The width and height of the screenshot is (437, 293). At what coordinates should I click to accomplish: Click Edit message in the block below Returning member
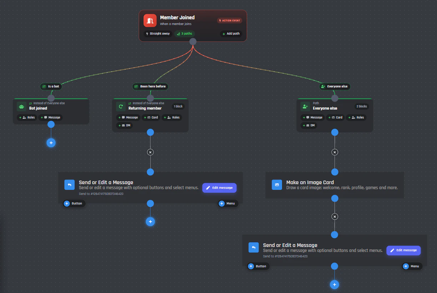pos(219,188)
